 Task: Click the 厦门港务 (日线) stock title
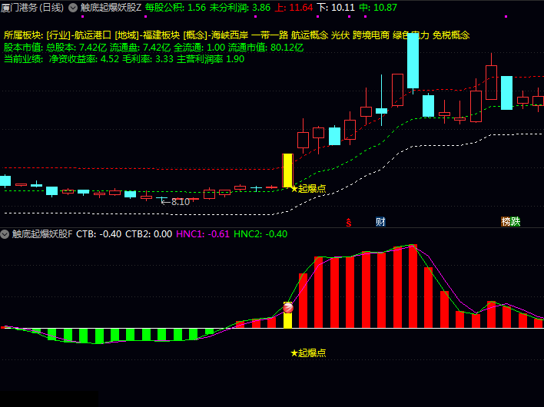[32, 8]
